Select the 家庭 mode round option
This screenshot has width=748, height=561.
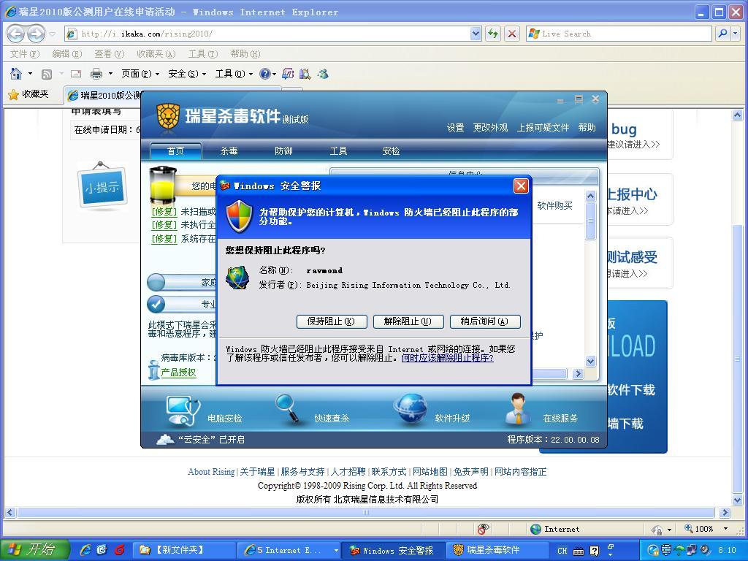point(156,282)
